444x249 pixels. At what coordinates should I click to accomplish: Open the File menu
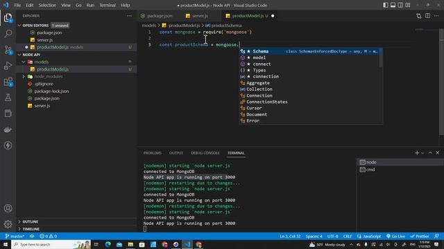17,5
